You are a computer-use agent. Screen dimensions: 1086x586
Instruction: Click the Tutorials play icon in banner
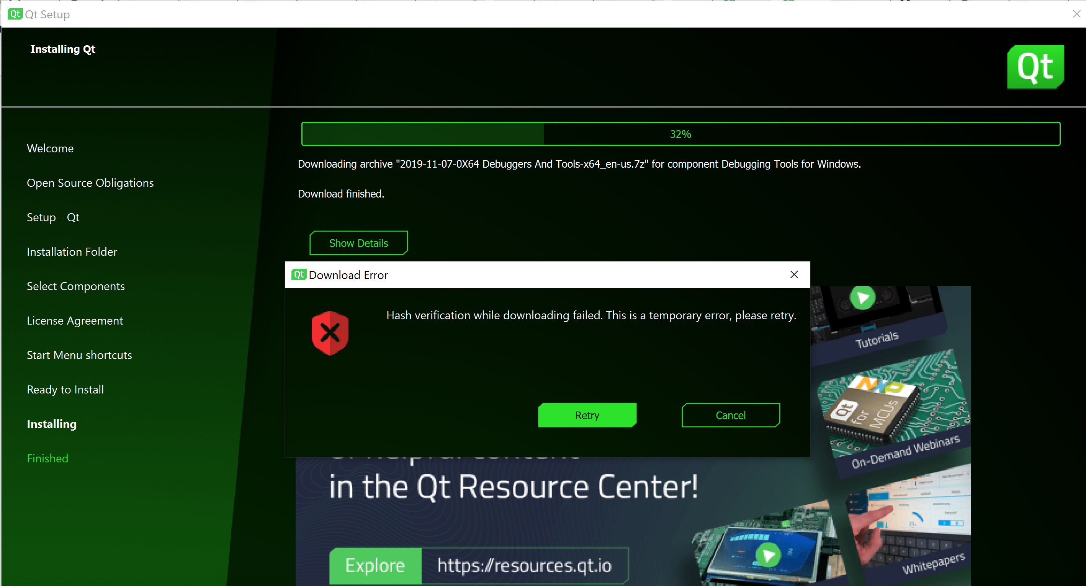coord(863,297)
